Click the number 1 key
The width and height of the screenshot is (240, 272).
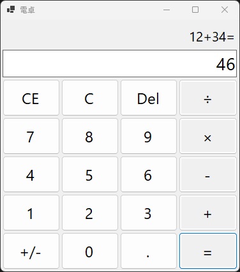coord(31,213)
